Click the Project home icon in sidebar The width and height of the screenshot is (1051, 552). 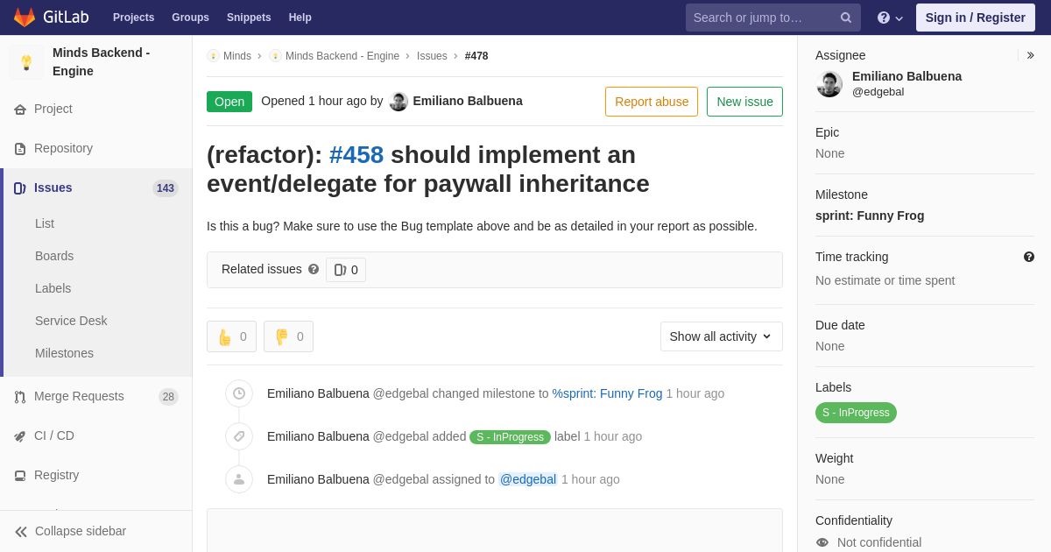[20, 110]
